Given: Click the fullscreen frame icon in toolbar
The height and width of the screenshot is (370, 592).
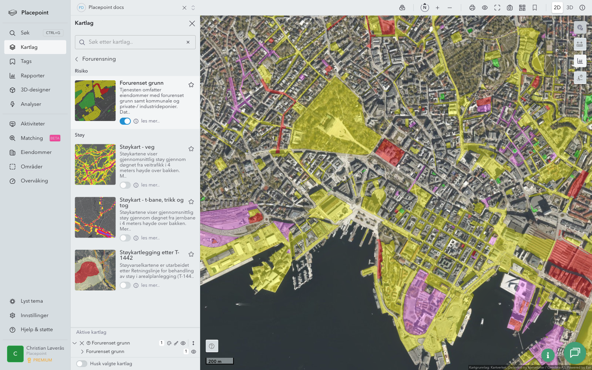Looking at the screenshot, I should pyautogui.click(x=497, y=8).
